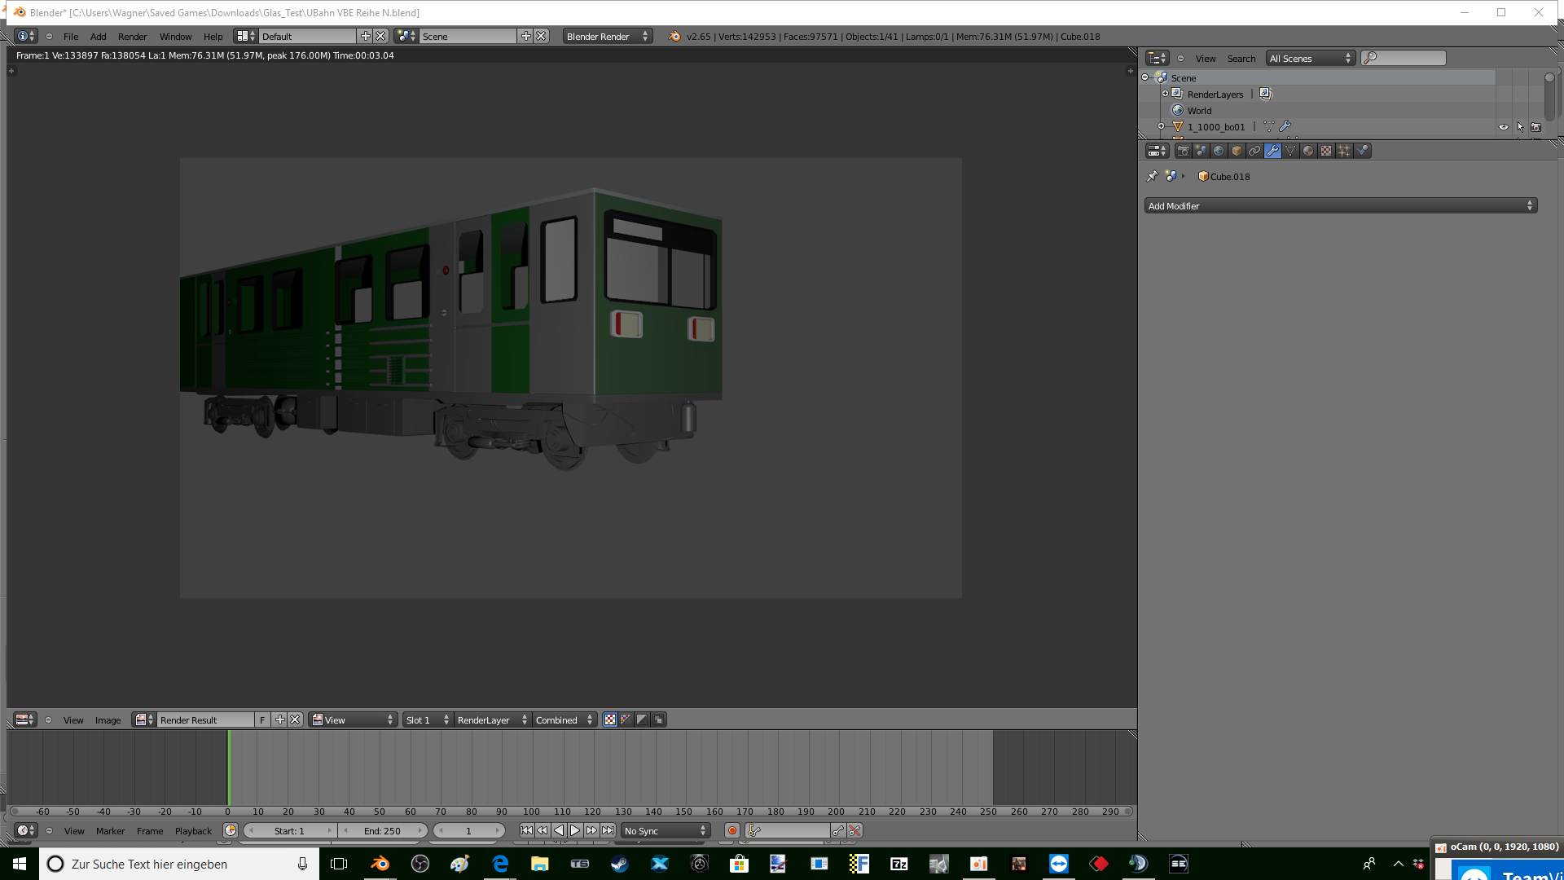The height and width of the screenshot is (880, 1564).
Task: Open the Material properties sphere tab
Action: click(x=1308, y=151)
